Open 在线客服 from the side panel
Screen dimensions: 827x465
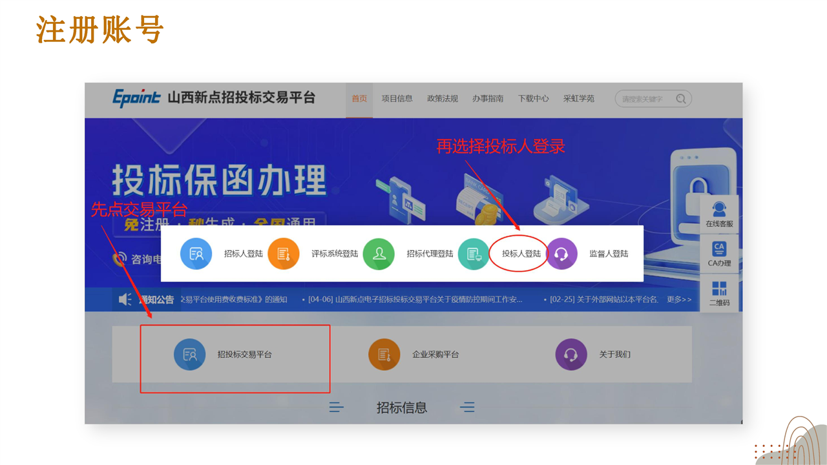click(x=719, y=214)
